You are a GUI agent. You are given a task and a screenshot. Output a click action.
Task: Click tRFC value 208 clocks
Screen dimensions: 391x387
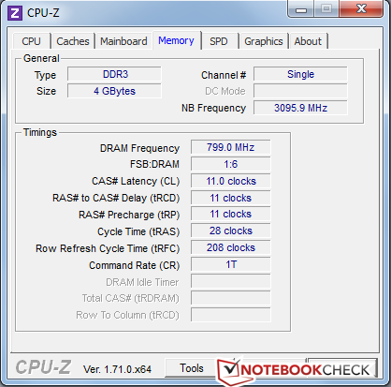[231, 247]
